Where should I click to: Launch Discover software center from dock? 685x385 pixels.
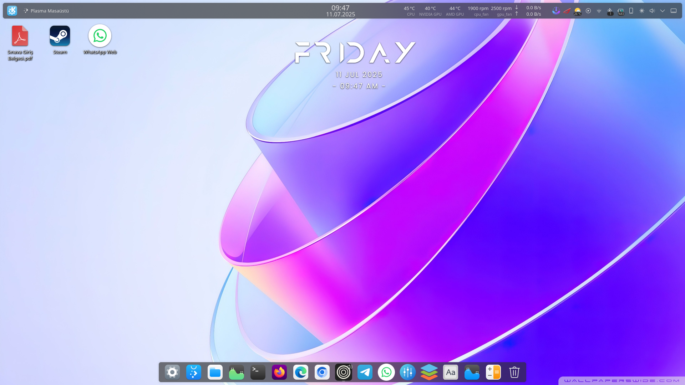coord(194,372)
